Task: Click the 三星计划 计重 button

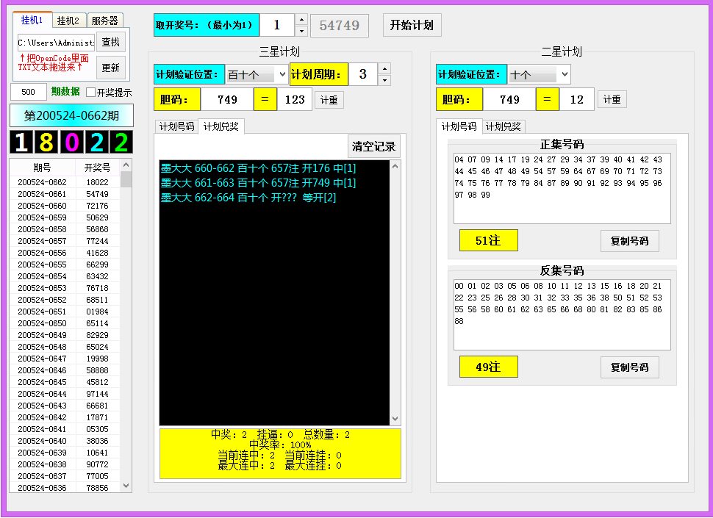Action: pyautogui.click(x=329, y=100)
